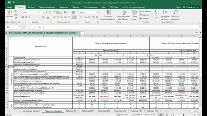The image size is (207, 116).
Task: Open the font size 11 dropdown
Action: tap(43, 13)
